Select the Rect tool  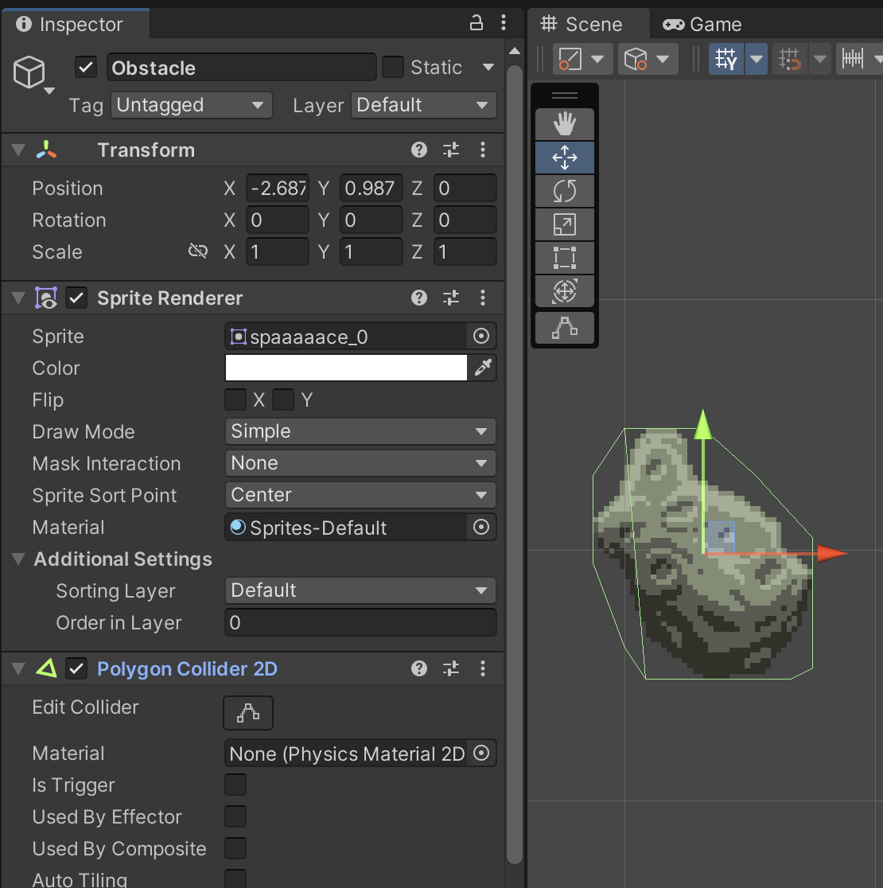click(x=564, y=258)
